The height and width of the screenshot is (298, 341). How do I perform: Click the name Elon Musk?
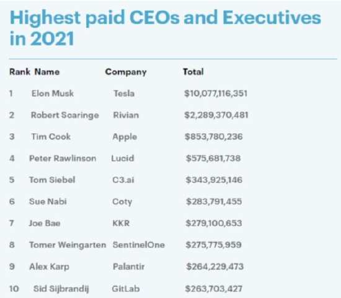point(53,94)
